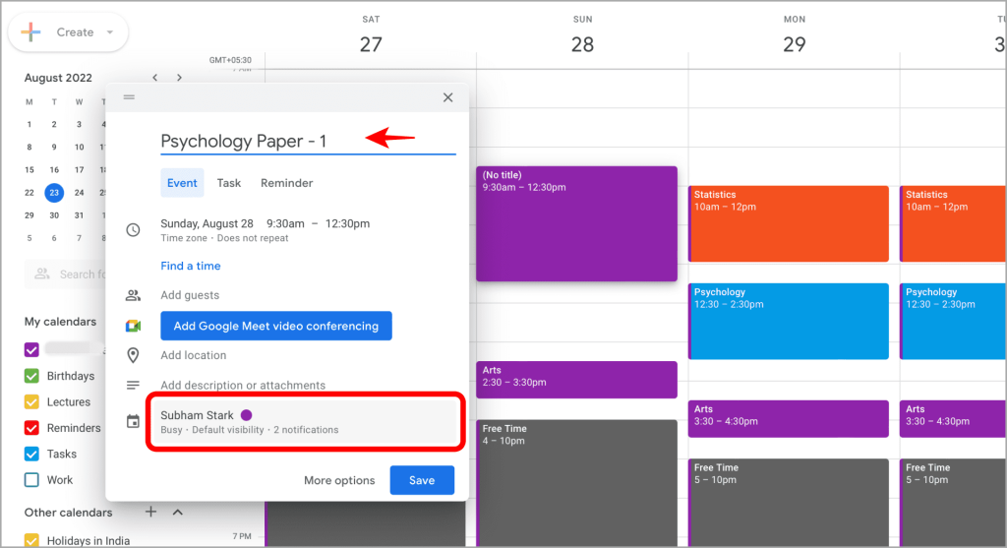Toggle the Holidays in India checkbox
The width and height of the screenshot is (1007, 548).
pos(31,540)
